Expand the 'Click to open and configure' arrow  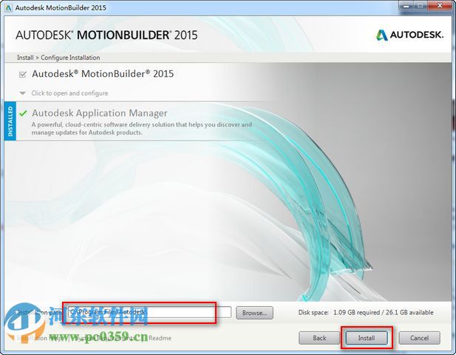click(22, 93)
